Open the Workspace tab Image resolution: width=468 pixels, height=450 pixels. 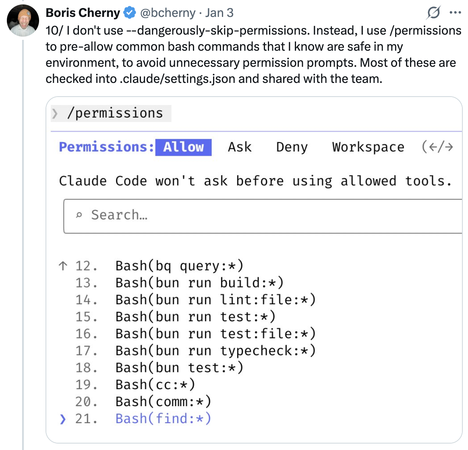pyautogui.click(x=368, y=147)
